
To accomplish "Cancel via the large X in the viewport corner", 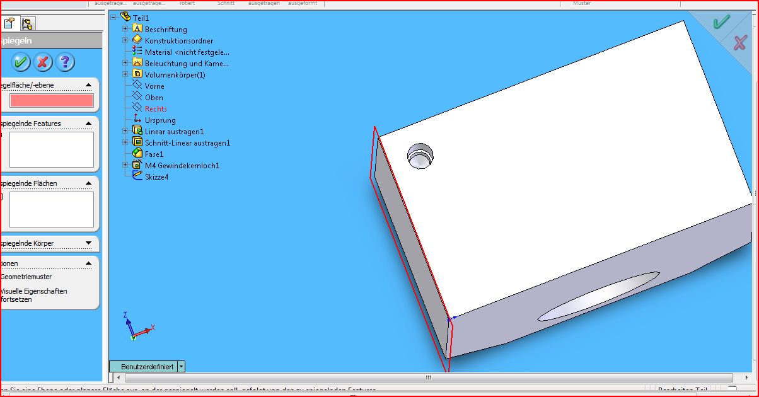I will [740, 43].
